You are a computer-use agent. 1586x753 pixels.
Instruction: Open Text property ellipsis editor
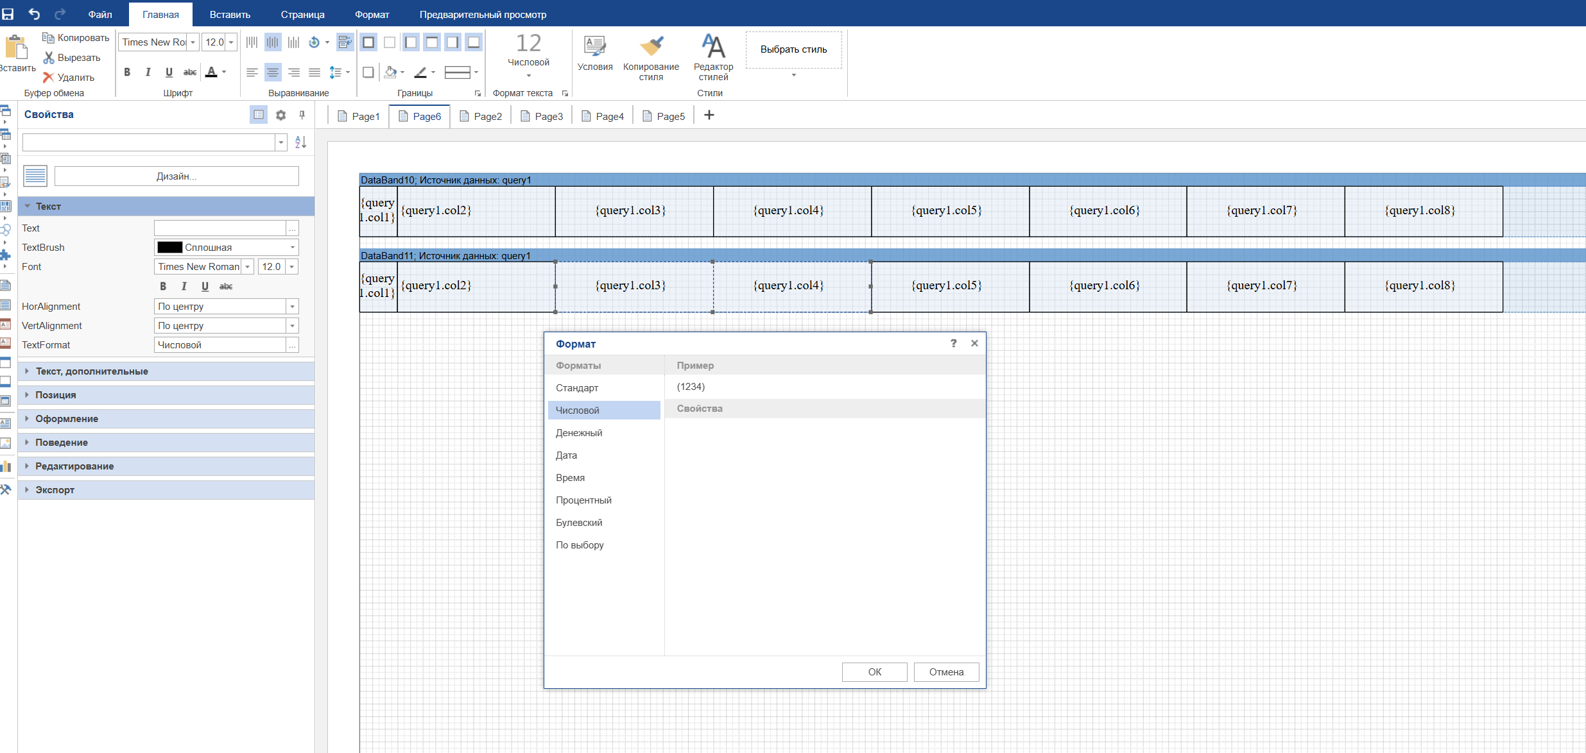click(293, 228)
